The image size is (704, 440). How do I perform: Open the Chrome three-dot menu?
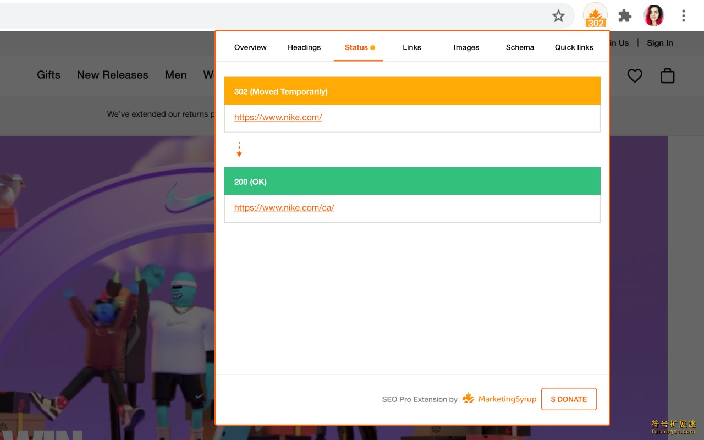684,16
